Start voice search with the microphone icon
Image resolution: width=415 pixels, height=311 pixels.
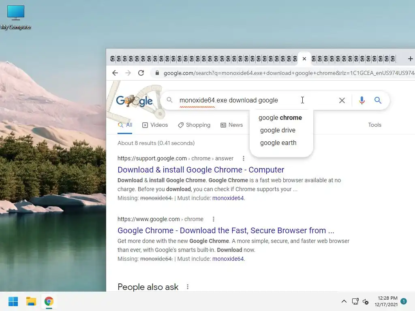(362, 100)
